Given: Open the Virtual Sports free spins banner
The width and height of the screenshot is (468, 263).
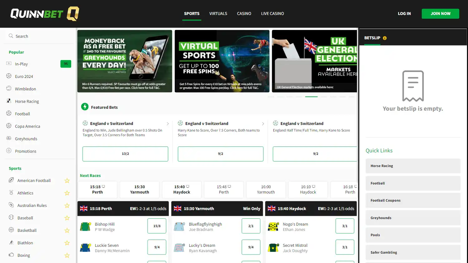Looking at the screenshot, I should [x=222, y=61].
